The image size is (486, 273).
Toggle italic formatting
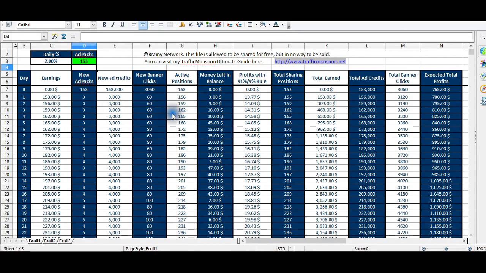(x=113, y=25)
